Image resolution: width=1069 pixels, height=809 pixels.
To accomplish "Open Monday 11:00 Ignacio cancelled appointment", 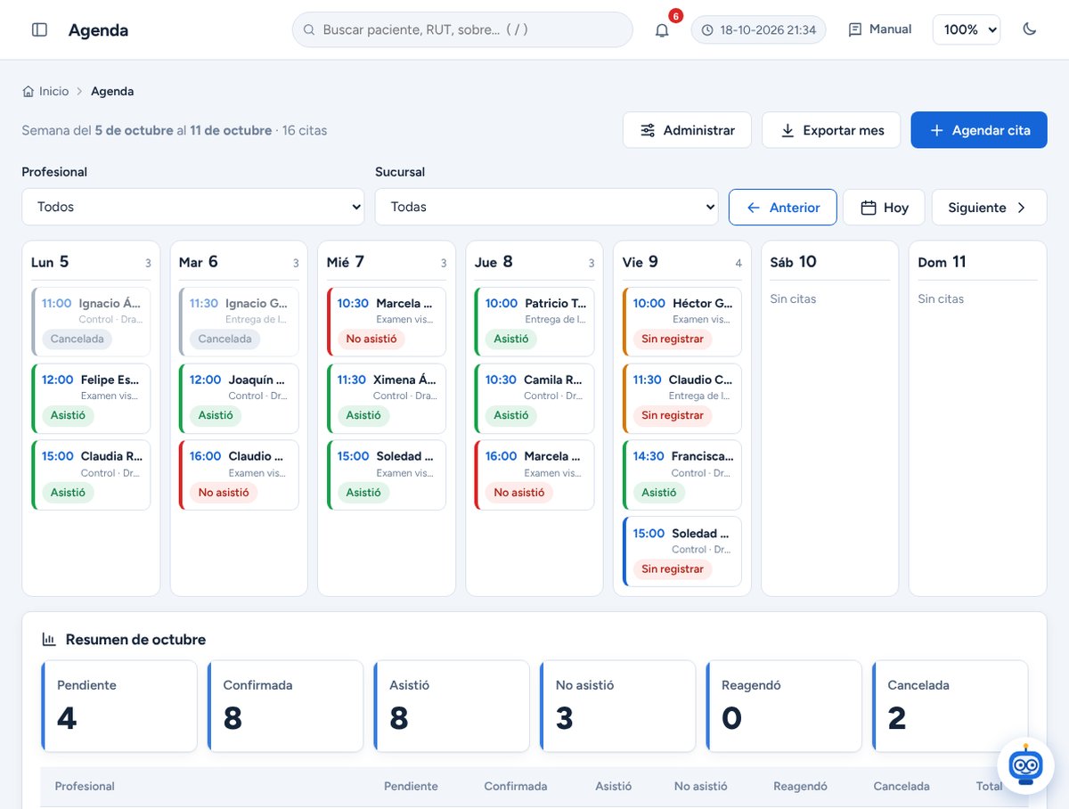I will point(91,322).
